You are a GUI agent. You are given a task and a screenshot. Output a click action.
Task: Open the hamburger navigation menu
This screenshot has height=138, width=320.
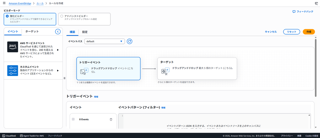(x=4, y=3)
